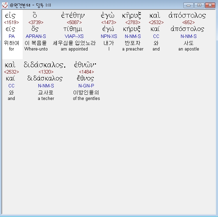Click parsing code N-GN-P
This screenshot has height=217, width=218.
[x=86, y=86]
